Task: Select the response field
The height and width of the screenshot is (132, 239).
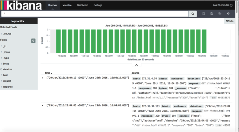Action: (8, 87)
